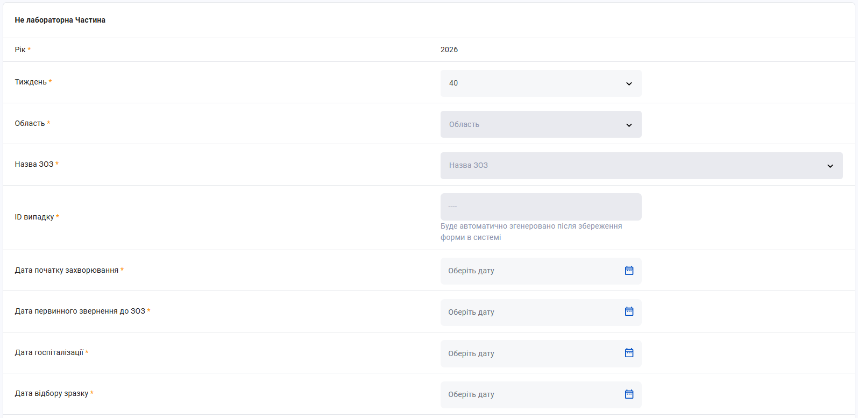The image size is (858, 418).
Task: Expand the Область dropdown chevron
Action: (x=629, y=125)
